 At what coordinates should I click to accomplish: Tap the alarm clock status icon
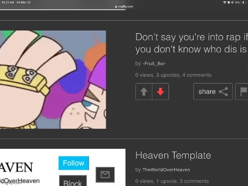229,2
